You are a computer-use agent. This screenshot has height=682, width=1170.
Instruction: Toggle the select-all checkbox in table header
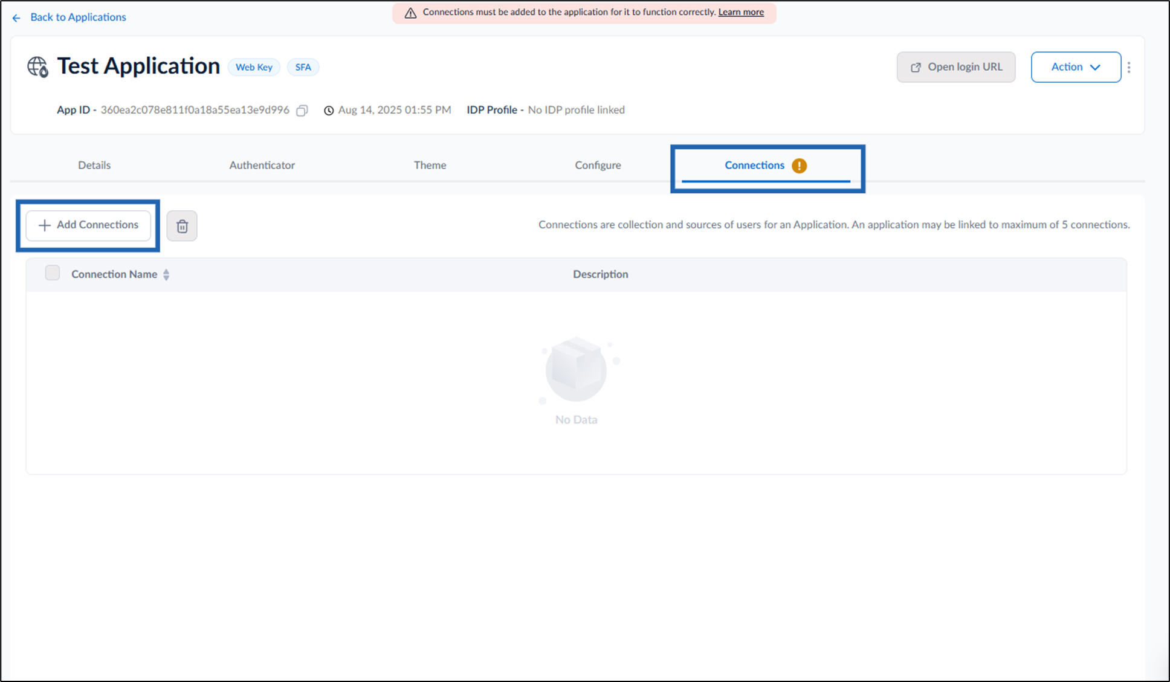(x=53, y=273)
